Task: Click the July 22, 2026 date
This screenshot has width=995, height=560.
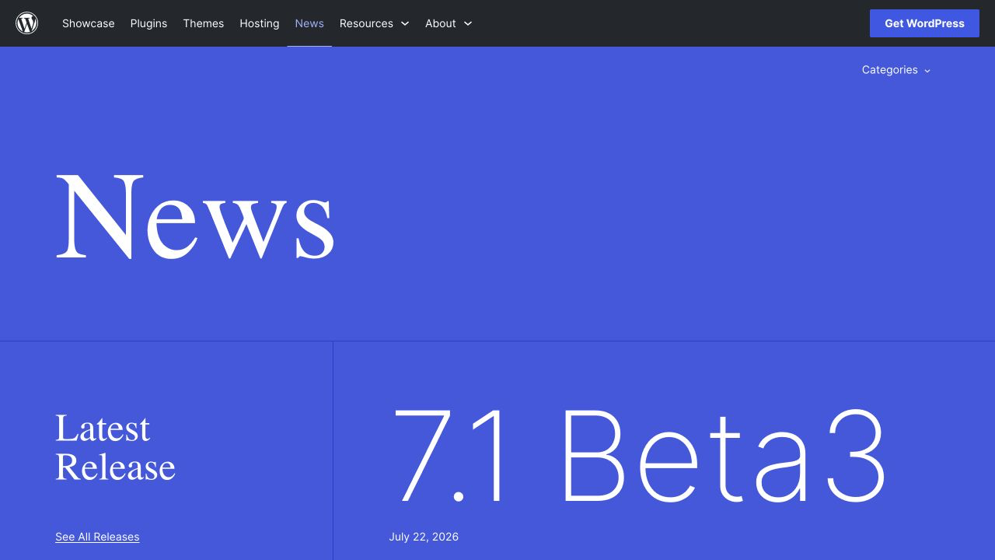Action: click(424, 537)
